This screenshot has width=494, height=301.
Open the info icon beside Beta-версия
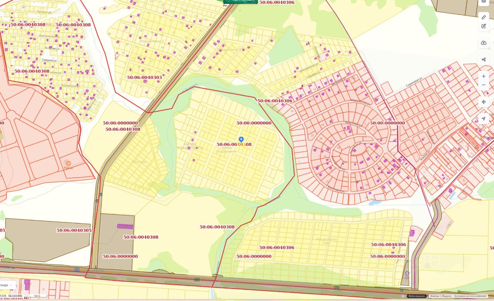(403, 296)
